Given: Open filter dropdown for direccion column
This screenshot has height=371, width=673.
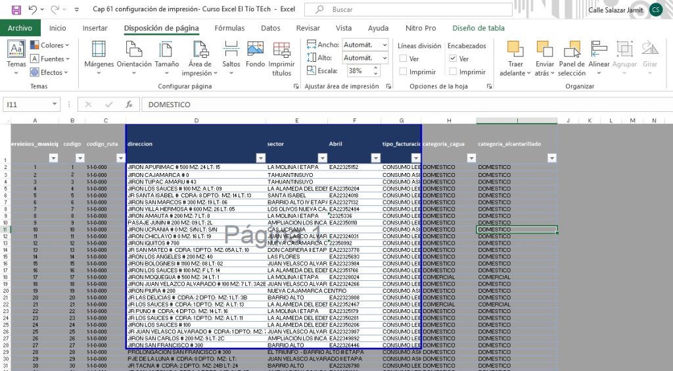Looking at the screenshot, I should (260, 158).
